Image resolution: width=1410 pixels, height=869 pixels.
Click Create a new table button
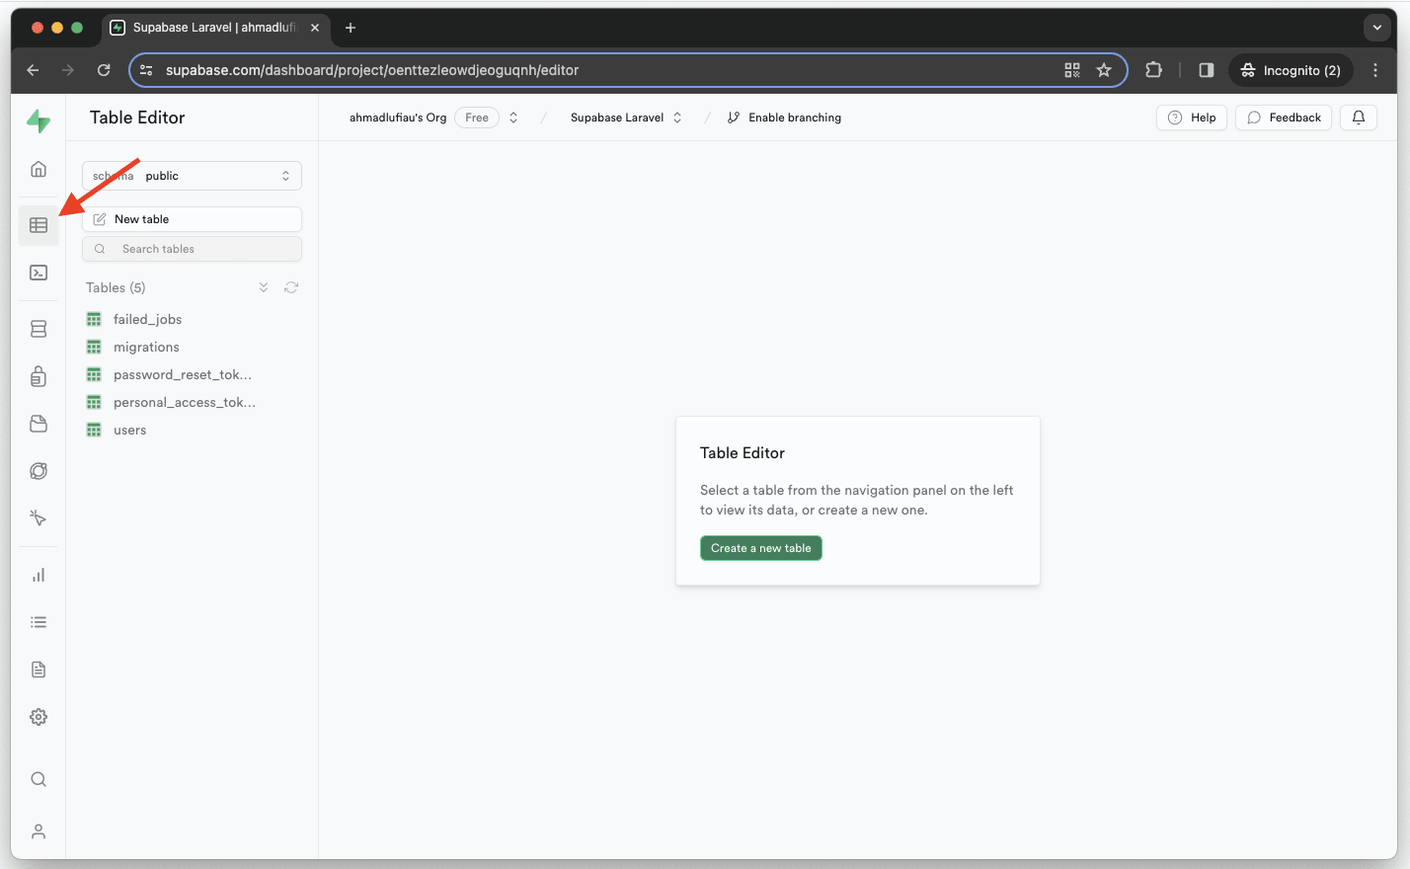(760, 548)
